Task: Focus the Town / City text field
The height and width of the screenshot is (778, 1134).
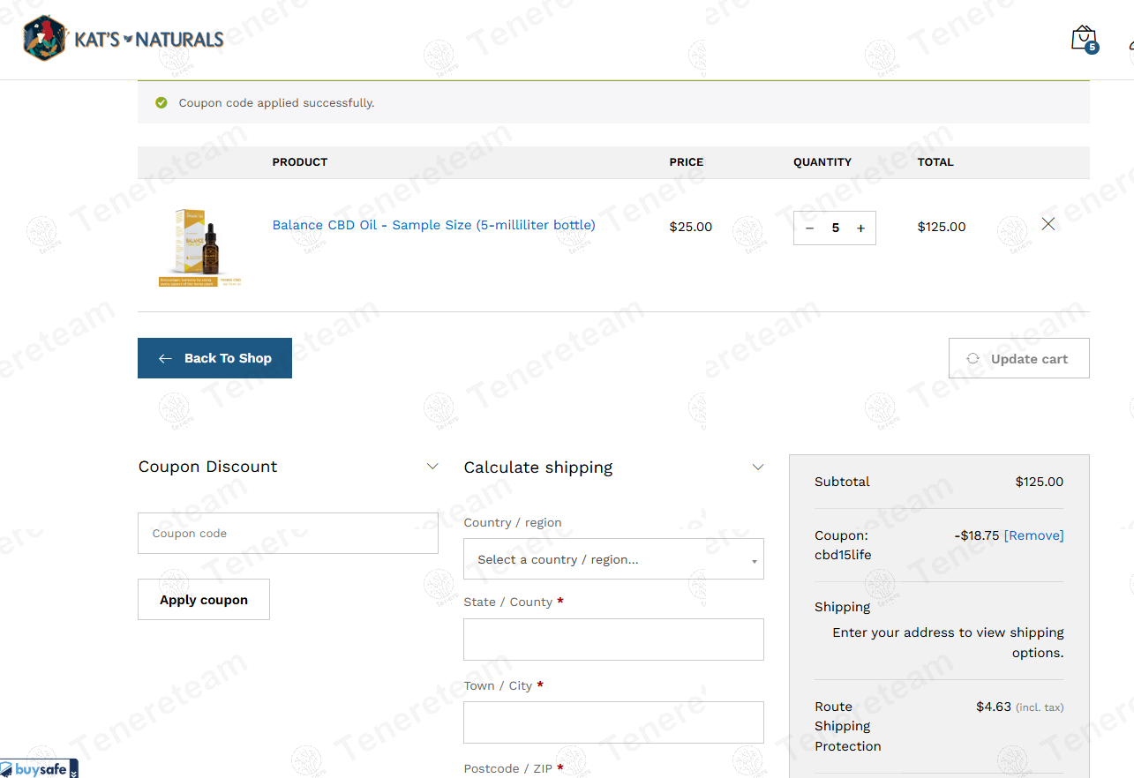Action: (x=613, y=722)
